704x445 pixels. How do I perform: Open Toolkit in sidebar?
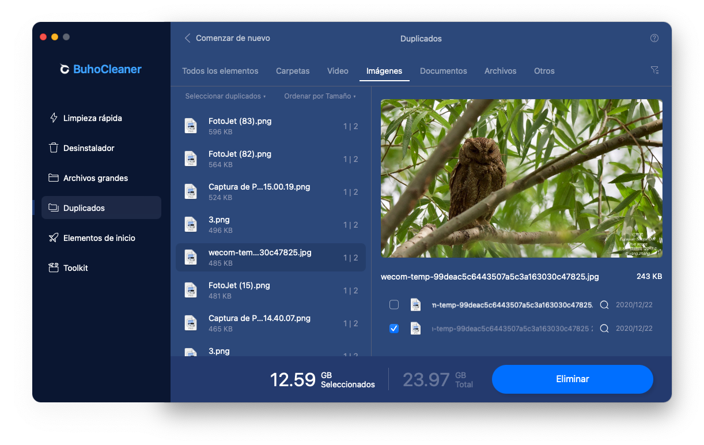[101, 267]
